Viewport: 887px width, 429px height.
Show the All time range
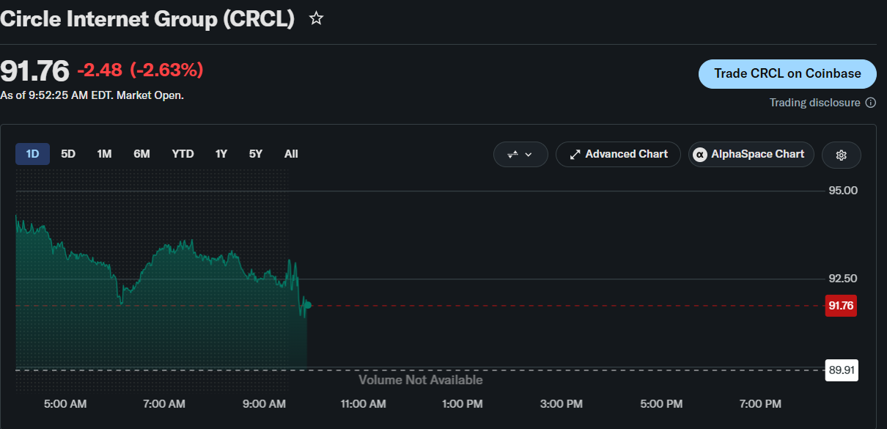(x=291, y=154)
